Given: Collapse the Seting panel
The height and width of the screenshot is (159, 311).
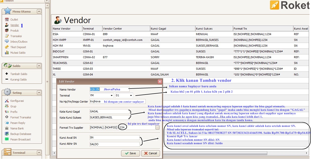Looking at the screenshot, I should [x=39, y=92].
